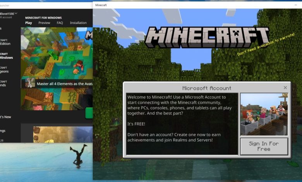Image resolution: width=302 pixels, height=182 pixels.
Task: Click the green Play button in launcher
Action: [x=89, y=113]
